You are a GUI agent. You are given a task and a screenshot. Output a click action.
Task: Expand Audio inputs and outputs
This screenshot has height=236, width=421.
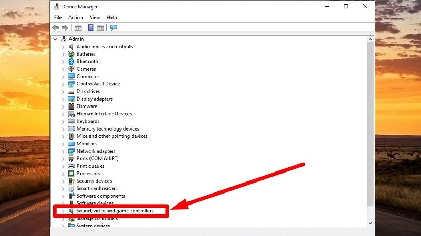click(x=63, y=47)
